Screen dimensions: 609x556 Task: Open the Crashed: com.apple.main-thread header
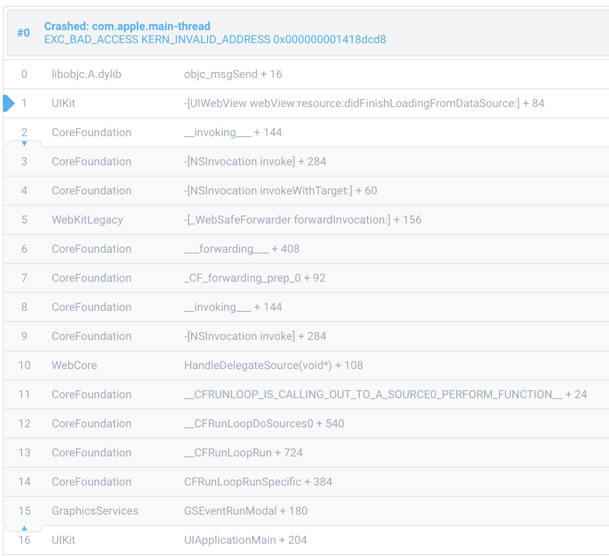coord(127,26)
